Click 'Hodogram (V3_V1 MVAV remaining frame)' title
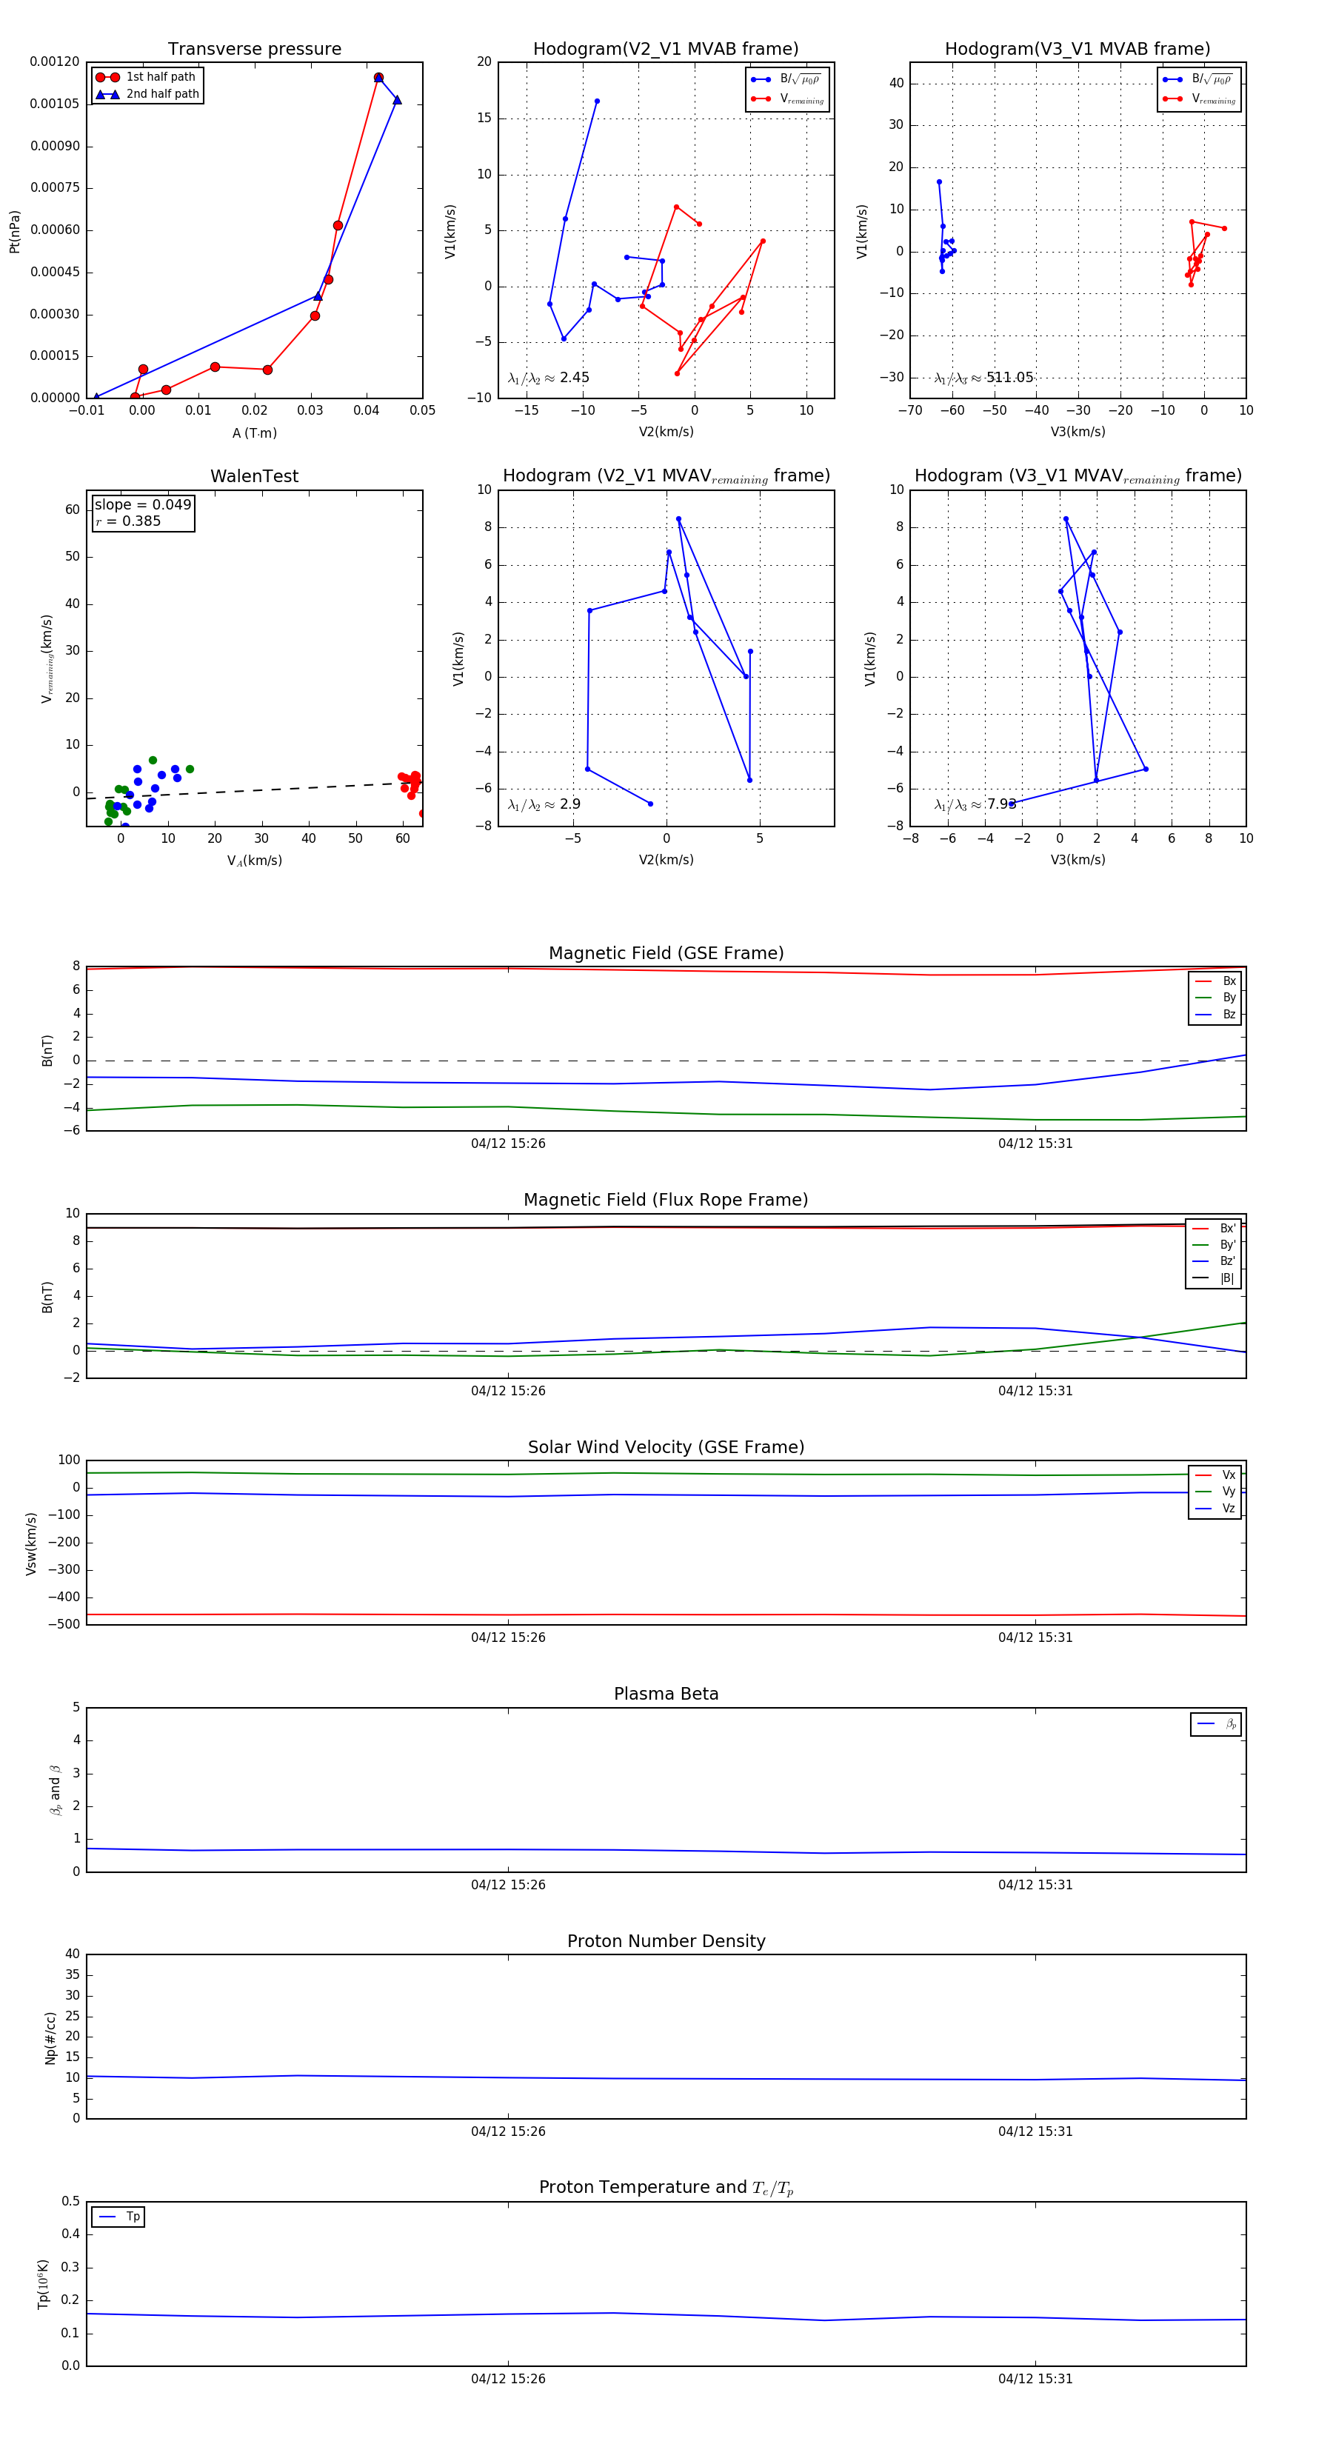This screenshot has width=1333, height=2444. click(x=1078, y=476)
